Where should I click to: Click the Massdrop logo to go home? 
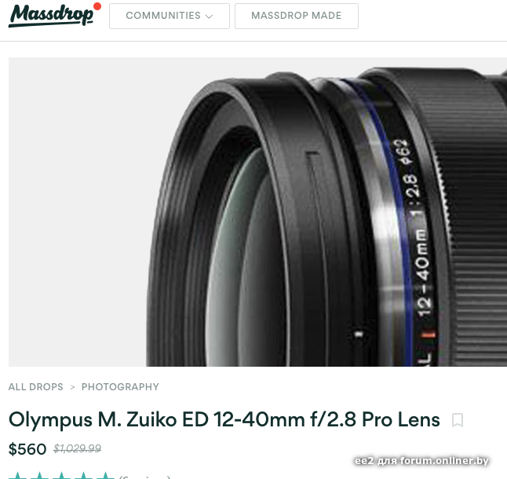click(x=51, y=16)
